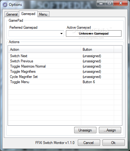The image size is (130, 151).
Task: Switch to the General tab
Action: [12, 14]
